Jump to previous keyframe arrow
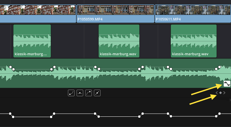Viewport: 231px width, 127px height. [x=217, y=93]
